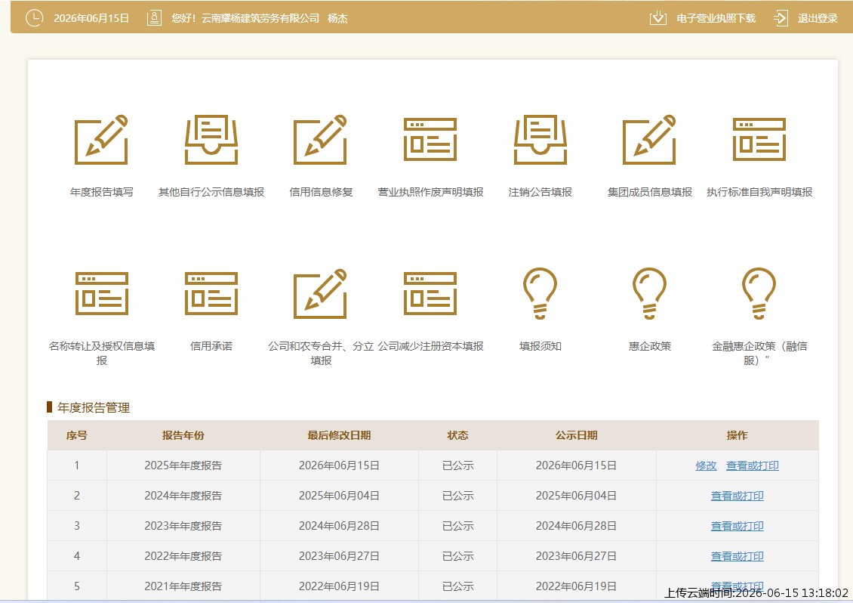The height and width of the screenshot is (603, 853).
Task: Open the 名称转让及授权信息填报 form icon
Action: click(102, 294)
